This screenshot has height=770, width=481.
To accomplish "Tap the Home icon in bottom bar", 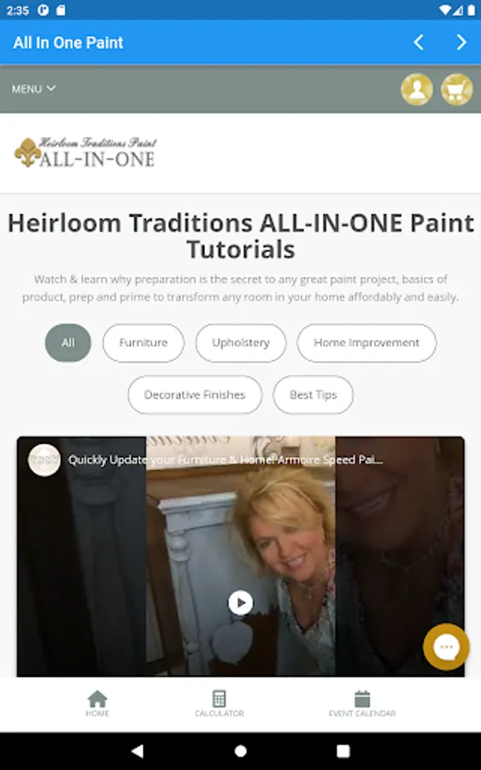I will (97, 703).
